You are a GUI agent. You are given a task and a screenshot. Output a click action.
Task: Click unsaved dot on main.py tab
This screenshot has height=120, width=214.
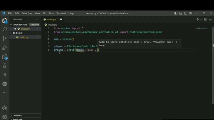tap(61, 19)
